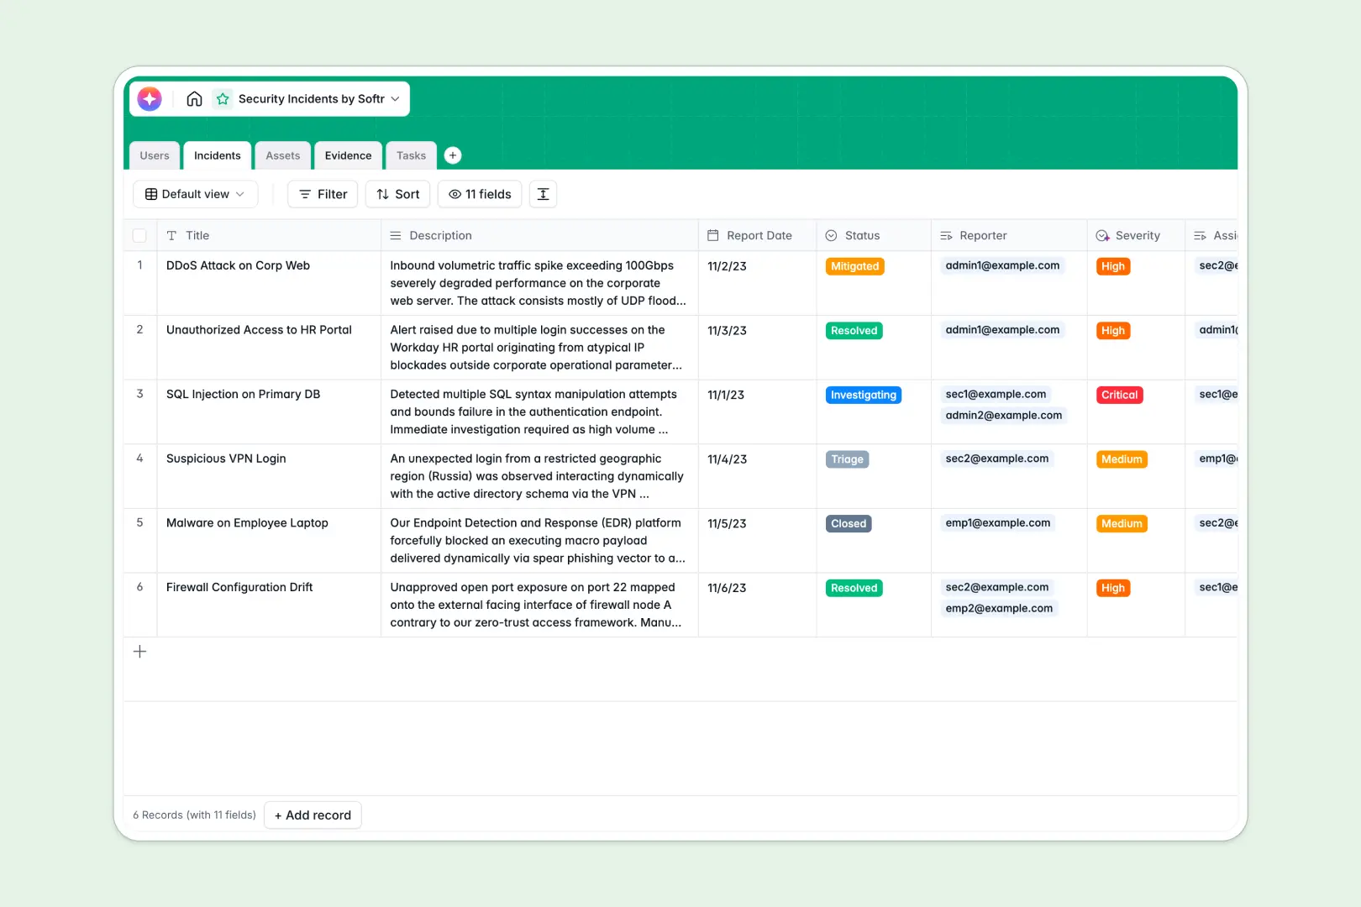This screenshot has height=907, width=1361.
Task: Open the Tasks tab
Action: (412, 155)
